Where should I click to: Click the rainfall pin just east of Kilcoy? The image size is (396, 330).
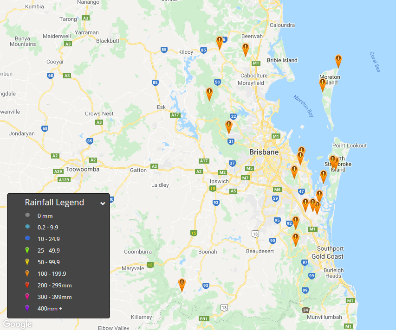click(220, 43)
